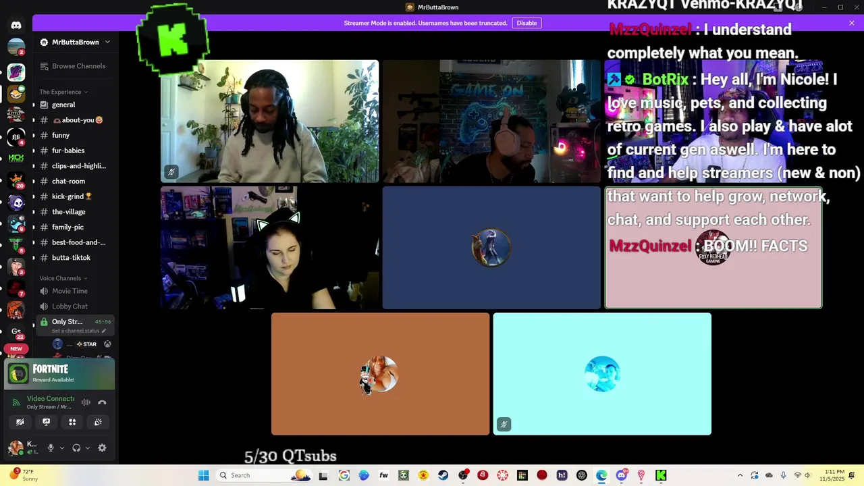864x486 pixels.
Task: Collapse the Voice Channels category
Action: pos(63,278)
